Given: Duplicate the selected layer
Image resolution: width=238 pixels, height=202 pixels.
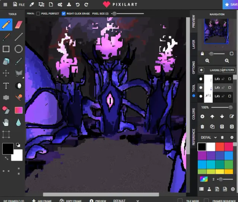Looking at the screenshot, I should (x=212, y=127).
